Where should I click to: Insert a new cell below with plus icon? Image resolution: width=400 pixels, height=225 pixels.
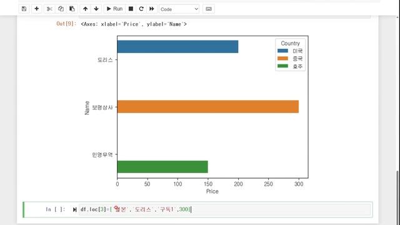(x=36, y=9)
